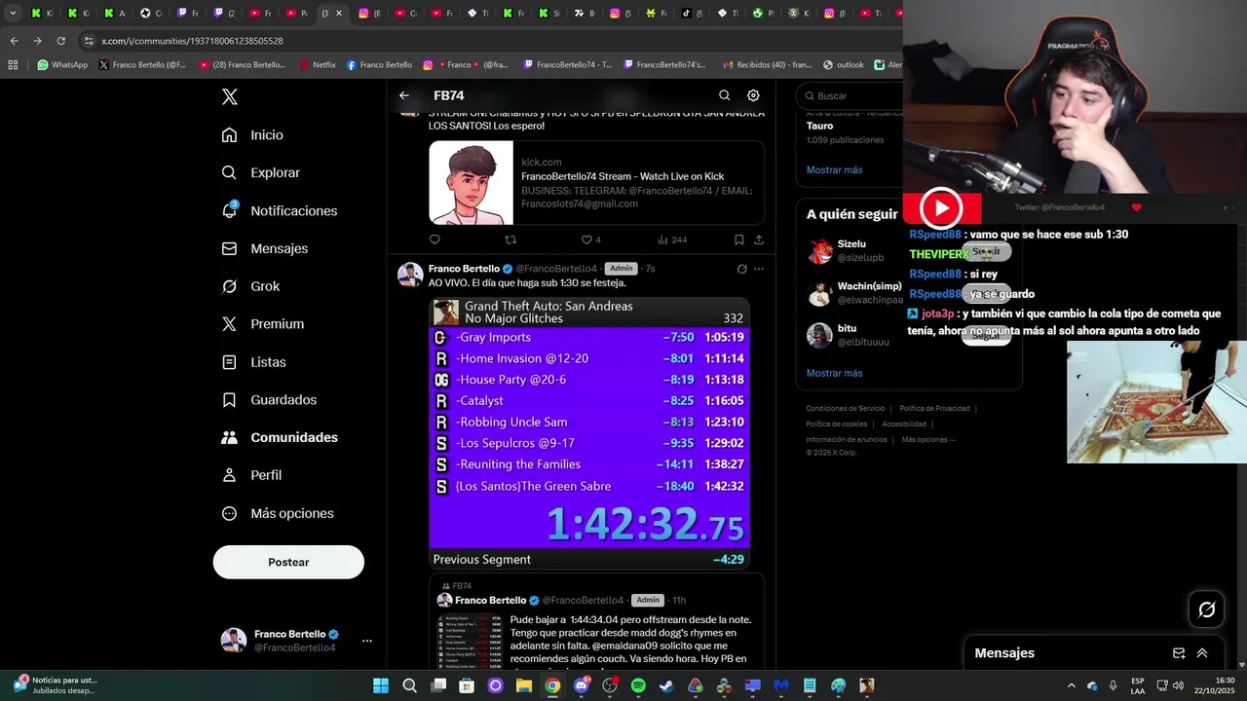Open Política de cookies link
This screenshot has width=1247, height=701.
(836, 424)
